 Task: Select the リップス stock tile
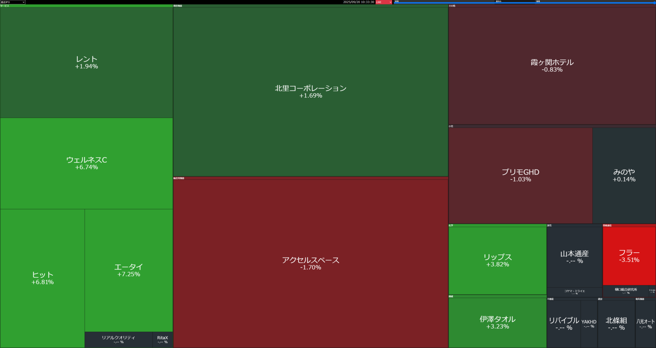(497, 260)
